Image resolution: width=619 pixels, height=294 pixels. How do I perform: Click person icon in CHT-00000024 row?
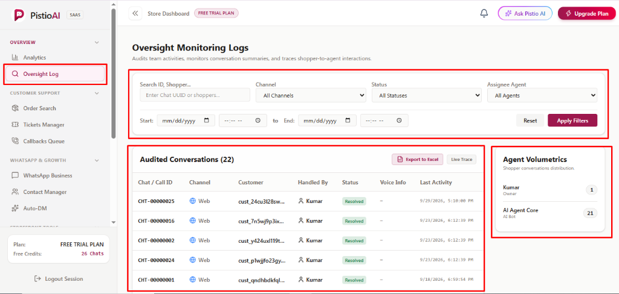coord(301,260)
